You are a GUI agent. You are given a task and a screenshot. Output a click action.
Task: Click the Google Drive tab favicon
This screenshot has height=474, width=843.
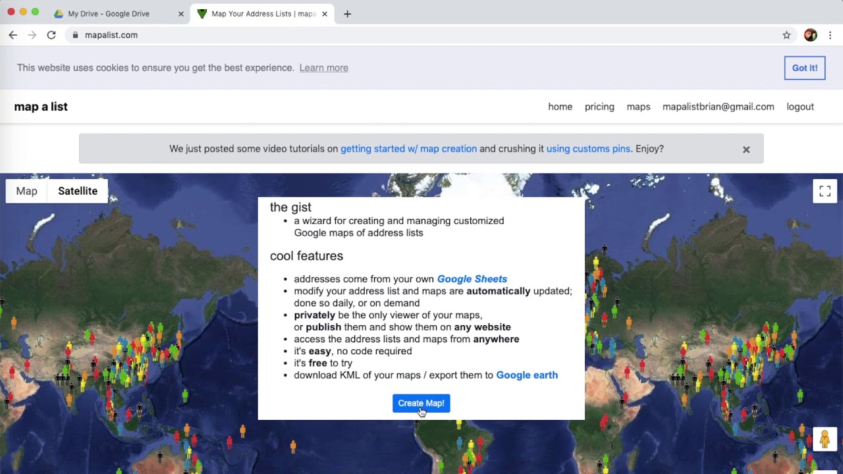[59, 14]
